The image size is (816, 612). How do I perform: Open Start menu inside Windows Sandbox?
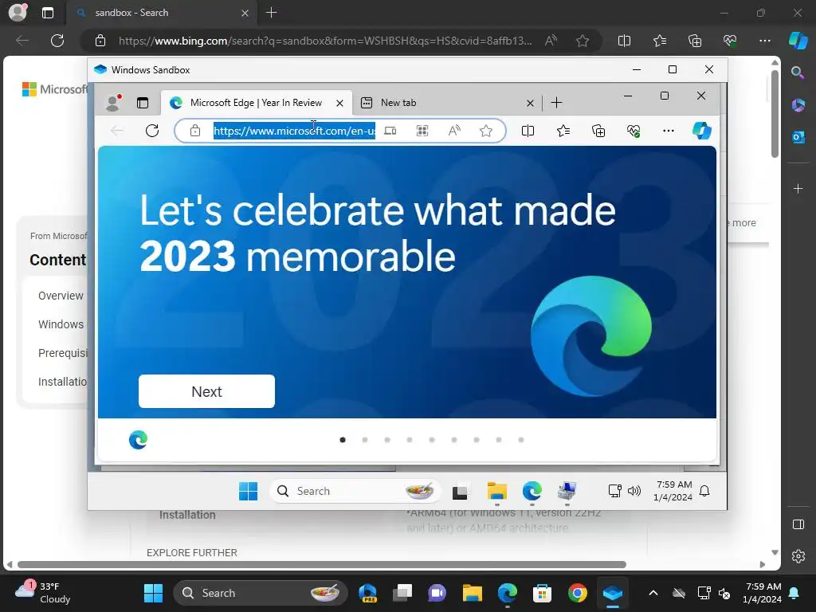click(x=249, y=491)
